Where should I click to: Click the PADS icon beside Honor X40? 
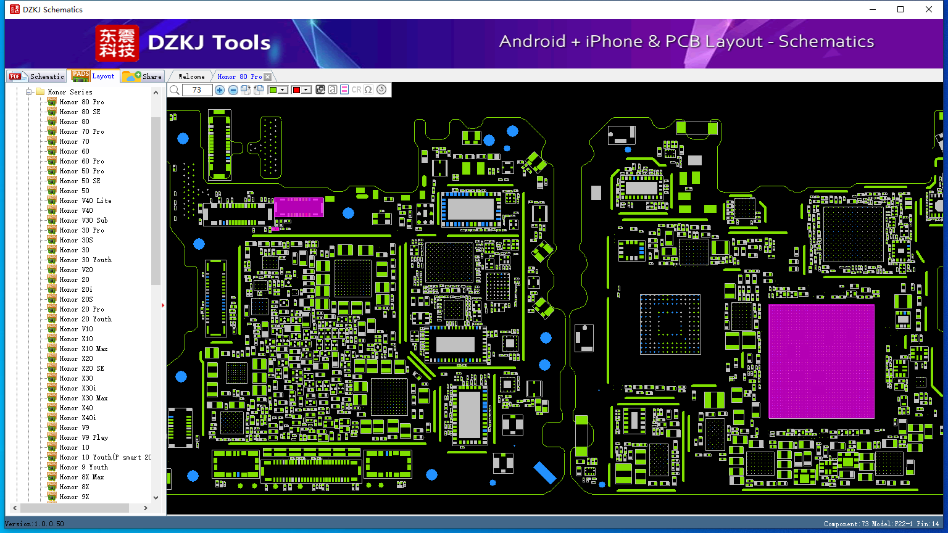coord(52,408)
